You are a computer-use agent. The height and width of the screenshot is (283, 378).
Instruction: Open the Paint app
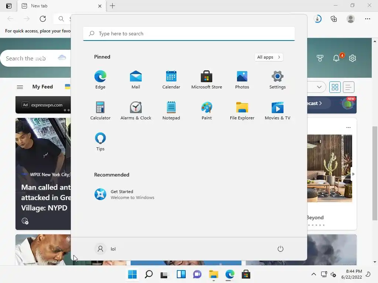coord(207,111)
